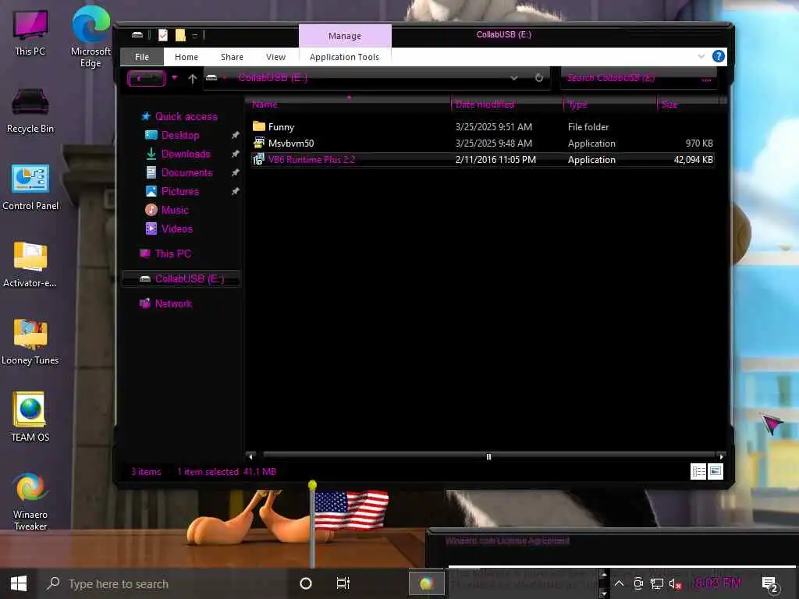Open Control Panel desktop shortcut
Image resolution: width=799 pixels, height=599 pixels.
click(30, 187)
